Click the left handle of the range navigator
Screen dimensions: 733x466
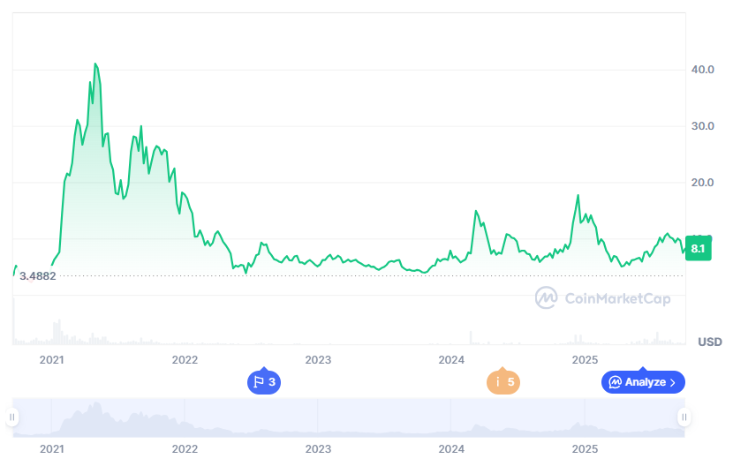[x=12, y=417]
